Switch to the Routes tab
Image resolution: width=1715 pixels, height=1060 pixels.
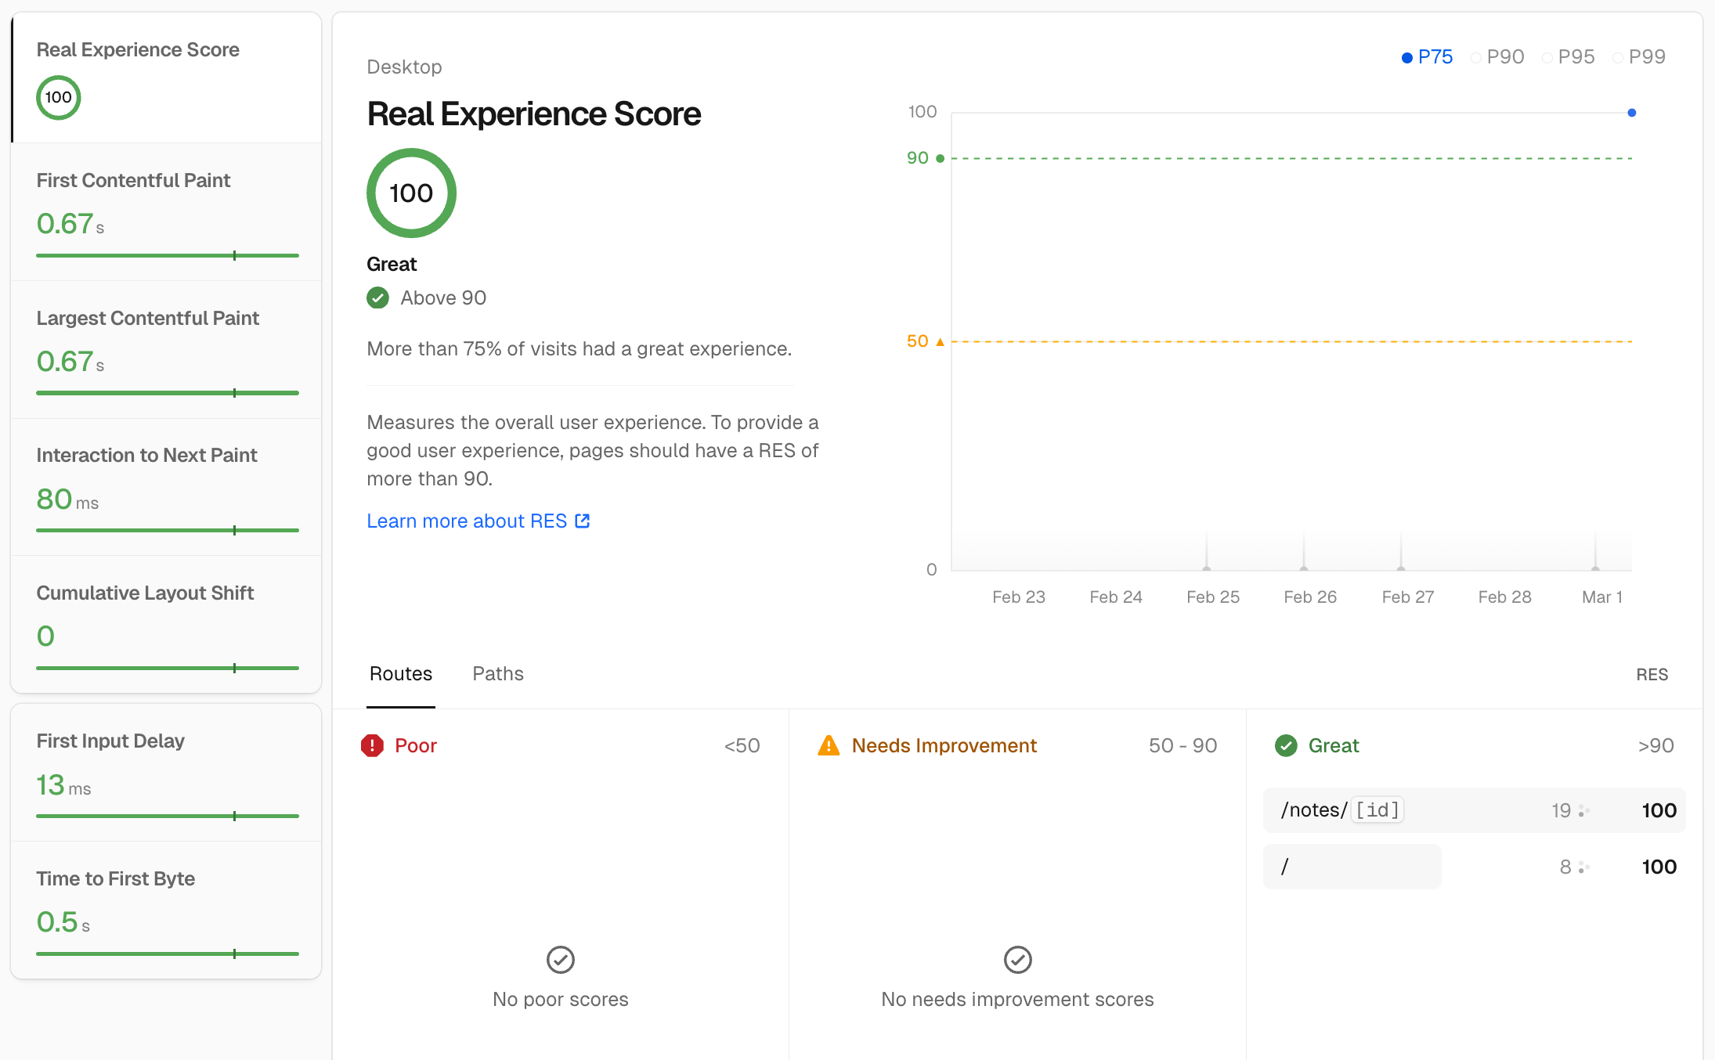pyautogui.click(x=400, y=673)
